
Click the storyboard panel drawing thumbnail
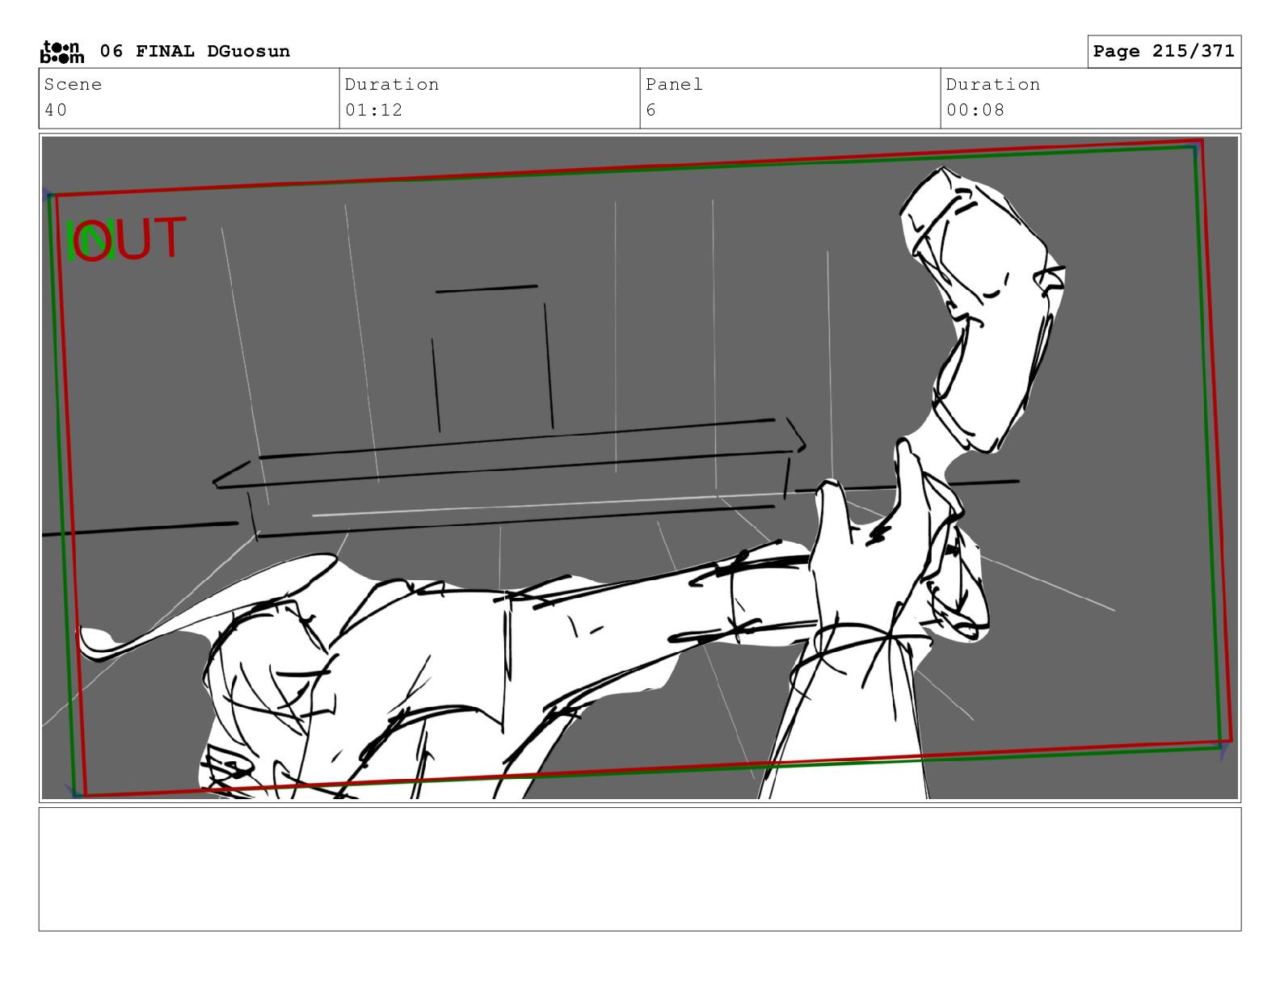pyautogui.click(x=640, y=468)
